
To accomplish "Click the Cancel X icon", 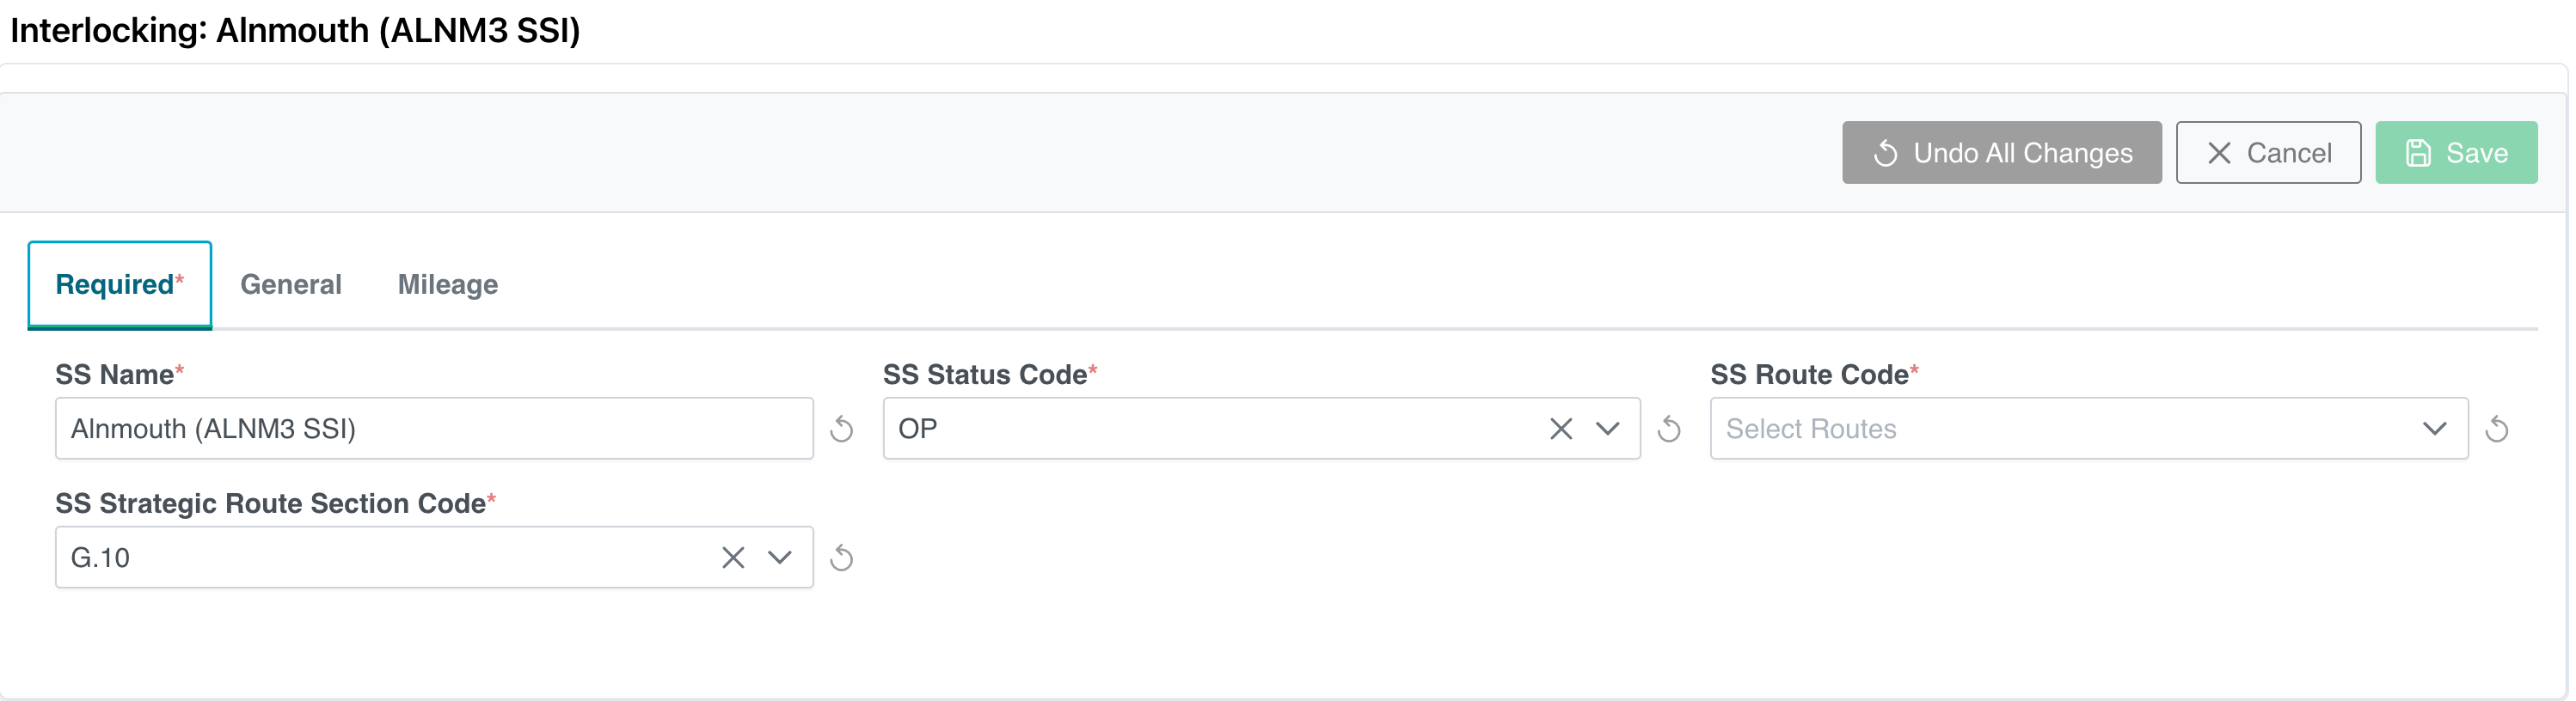I will (x=2219, y=154).
